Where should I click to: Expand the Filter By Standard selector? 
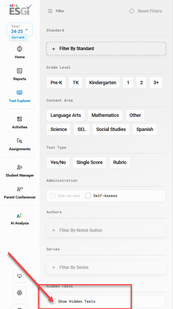(106, 49)
